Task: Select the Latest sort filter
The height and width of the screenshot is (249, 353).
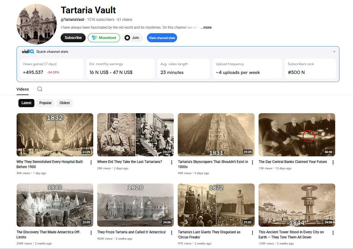Action: 26,103
